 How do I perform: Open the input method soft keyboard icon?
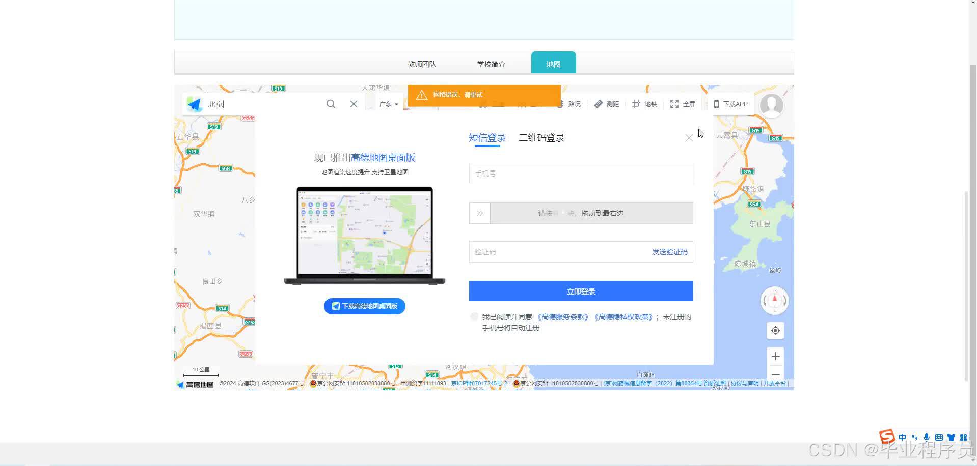(939, 438)
